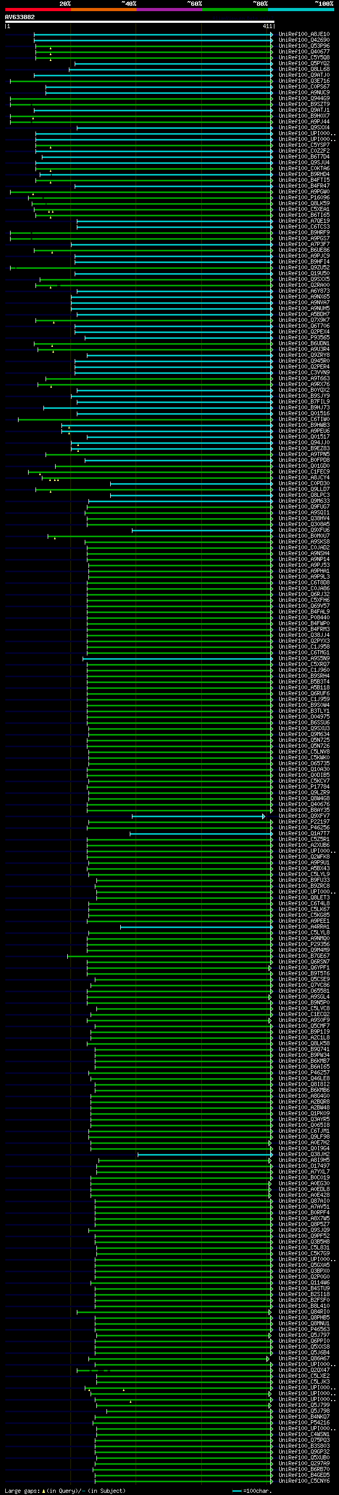Select the label UniRef100_O04975
Viewport: 339px width, 1495px height.
coord(304,717)
